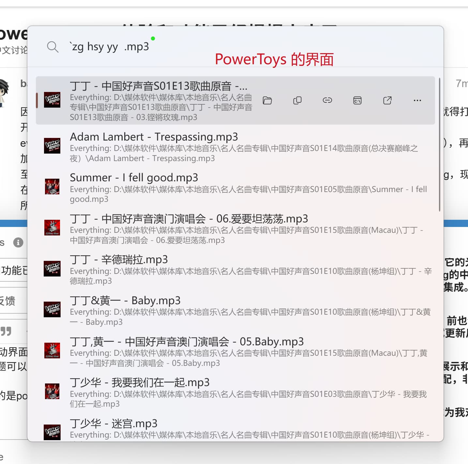Click the link icon on selected result

coord(327,100)
